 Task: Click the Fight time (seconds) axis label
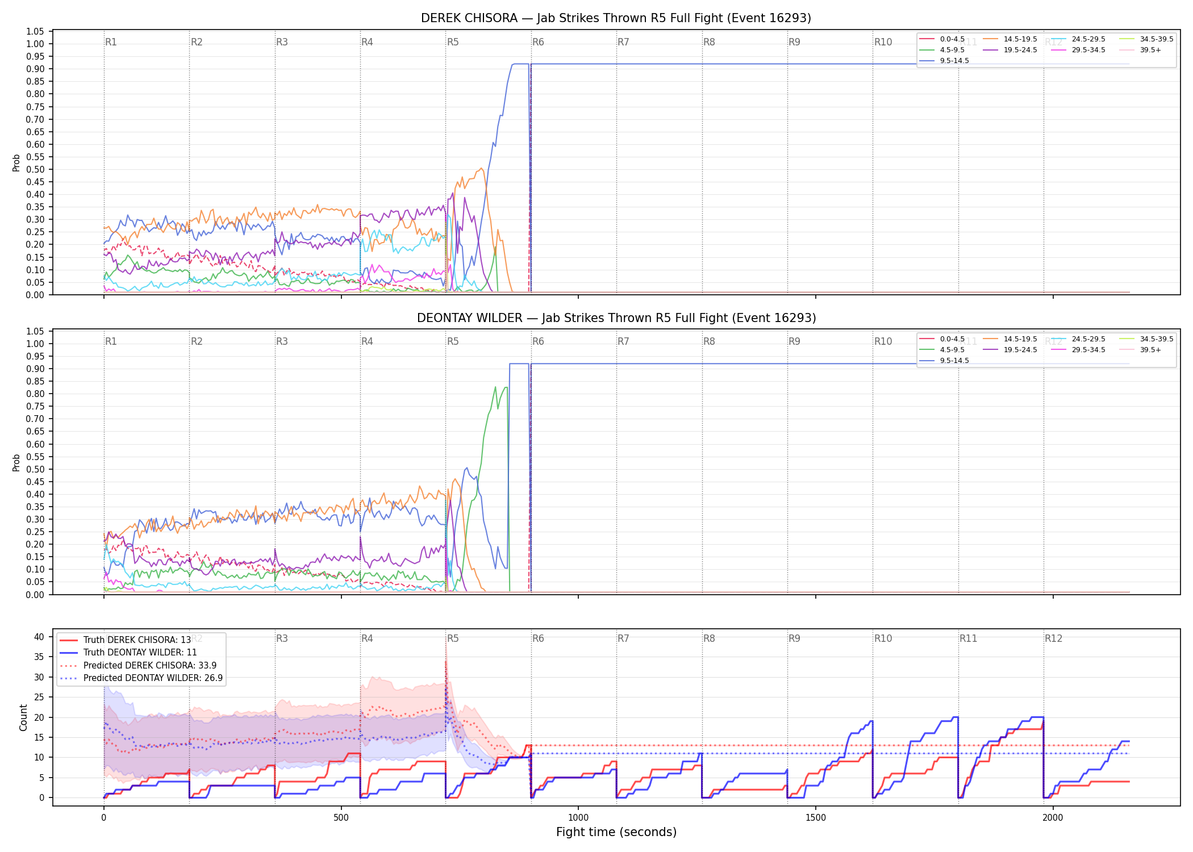[x=616, y=832]
